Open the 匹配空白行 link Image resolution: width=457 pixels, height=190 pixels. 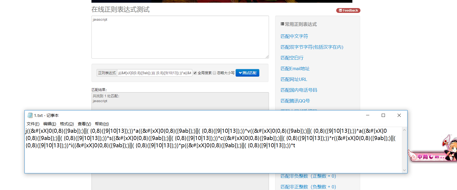point(292,58)
